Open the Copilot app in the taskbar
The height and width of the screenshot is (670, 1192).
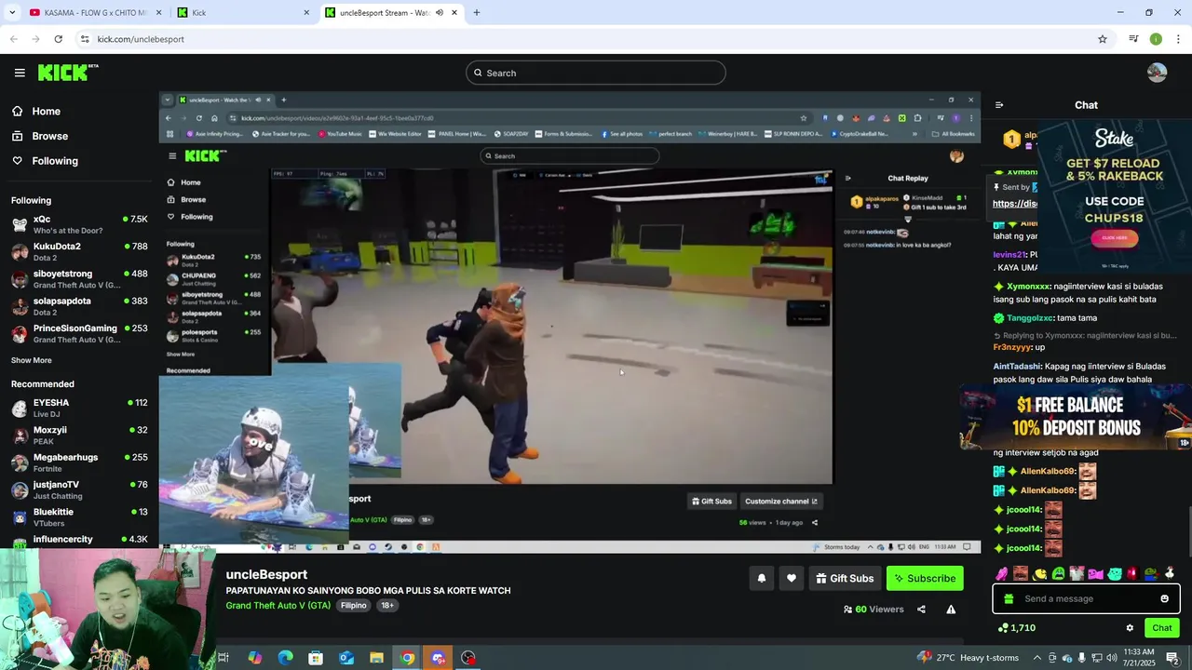coord(254,658)
